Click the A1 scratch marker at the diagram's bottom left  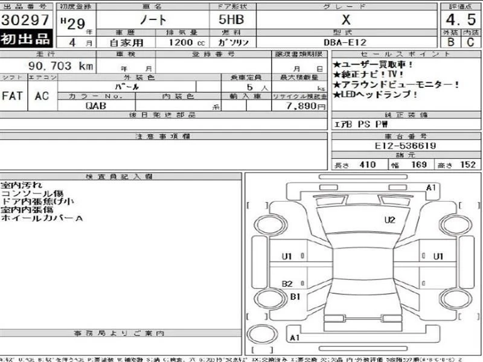295,337
